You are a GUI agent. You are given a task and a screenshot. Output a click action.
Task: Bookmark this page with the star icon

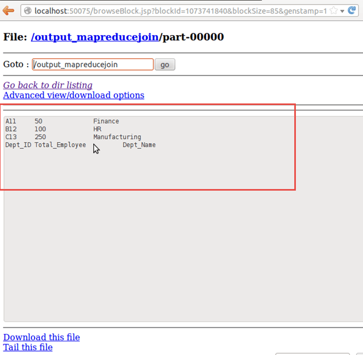tap(334, 11)
